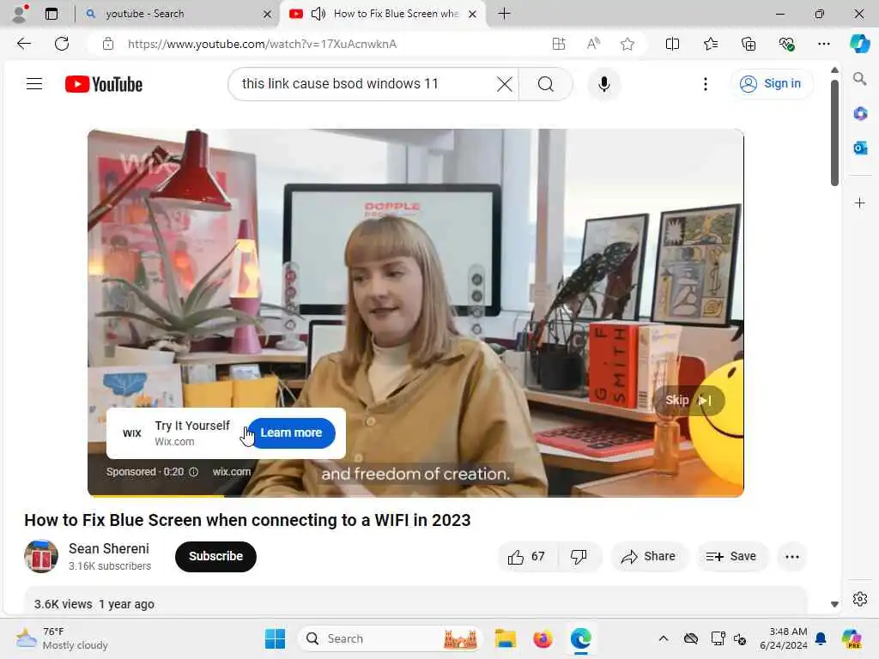Clear the YouTube search box text
The image size is (879, 659).
click(504, 84)
